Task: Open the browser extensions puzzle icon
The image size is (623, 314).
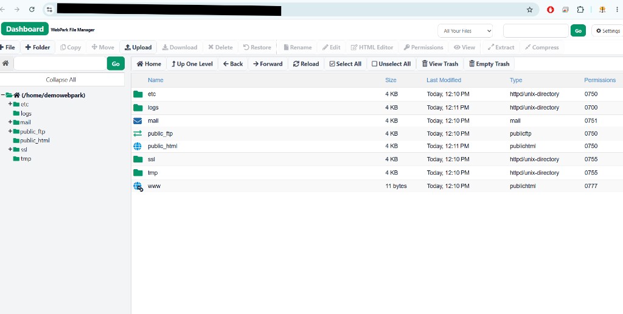Action: pyautogui.click(x=580, y=10)
